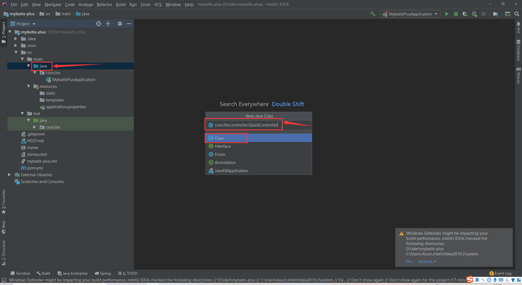Click Fix... link in Defender notification
Image resolution: width=522 pixels, height=285 pixels.
410,261
